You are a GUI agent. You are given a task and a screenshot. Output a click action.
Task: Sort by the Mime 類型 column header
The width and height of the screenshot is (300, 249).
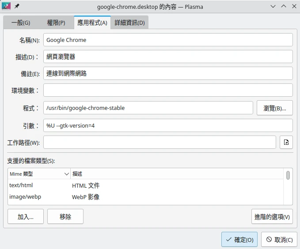39,174
